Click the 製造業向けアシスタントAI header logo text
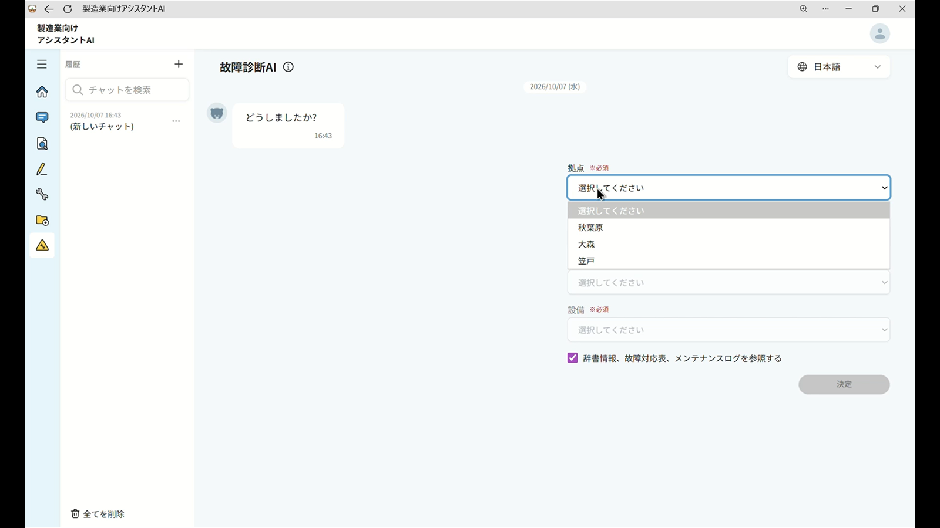The image size is (940, 528). tap(65, 34)
